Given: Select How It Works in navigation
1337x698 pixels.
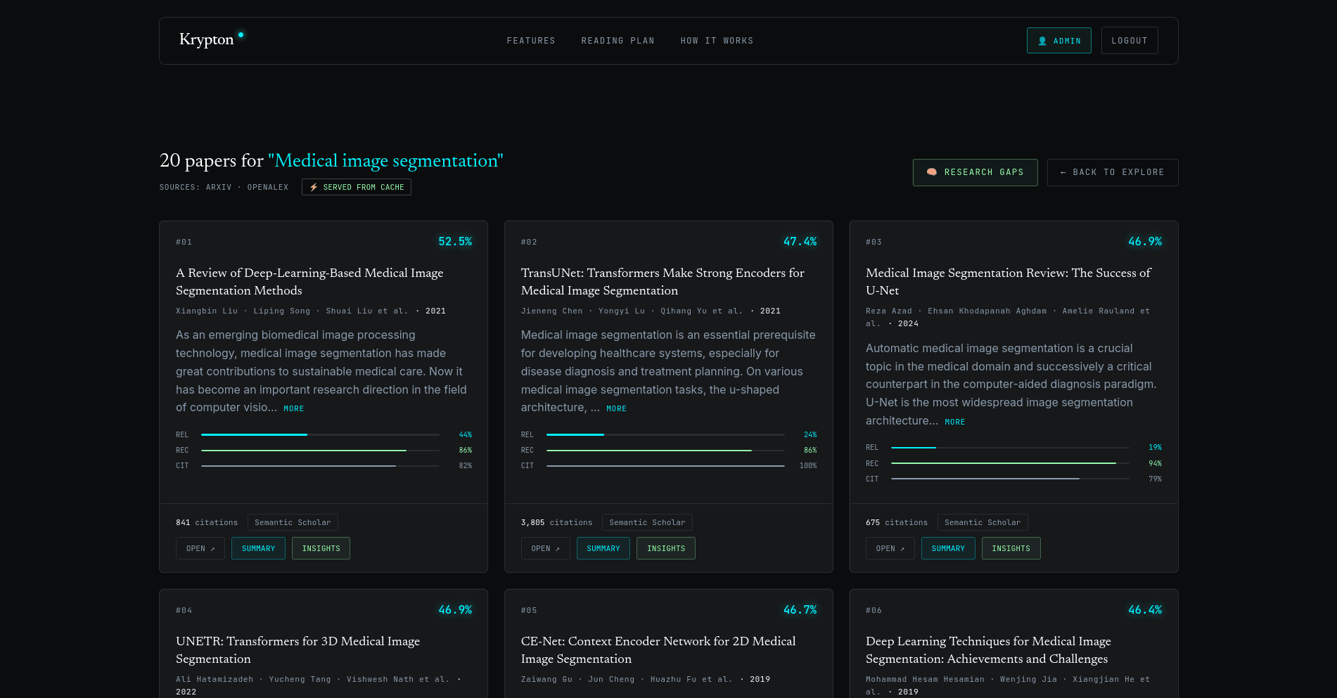Looking at the screenshot, I should tap(717, 41).
